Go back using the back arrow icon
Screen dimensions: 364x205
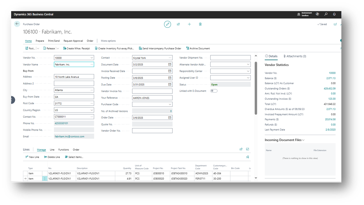pyautogui.click(x=17, y=24)
